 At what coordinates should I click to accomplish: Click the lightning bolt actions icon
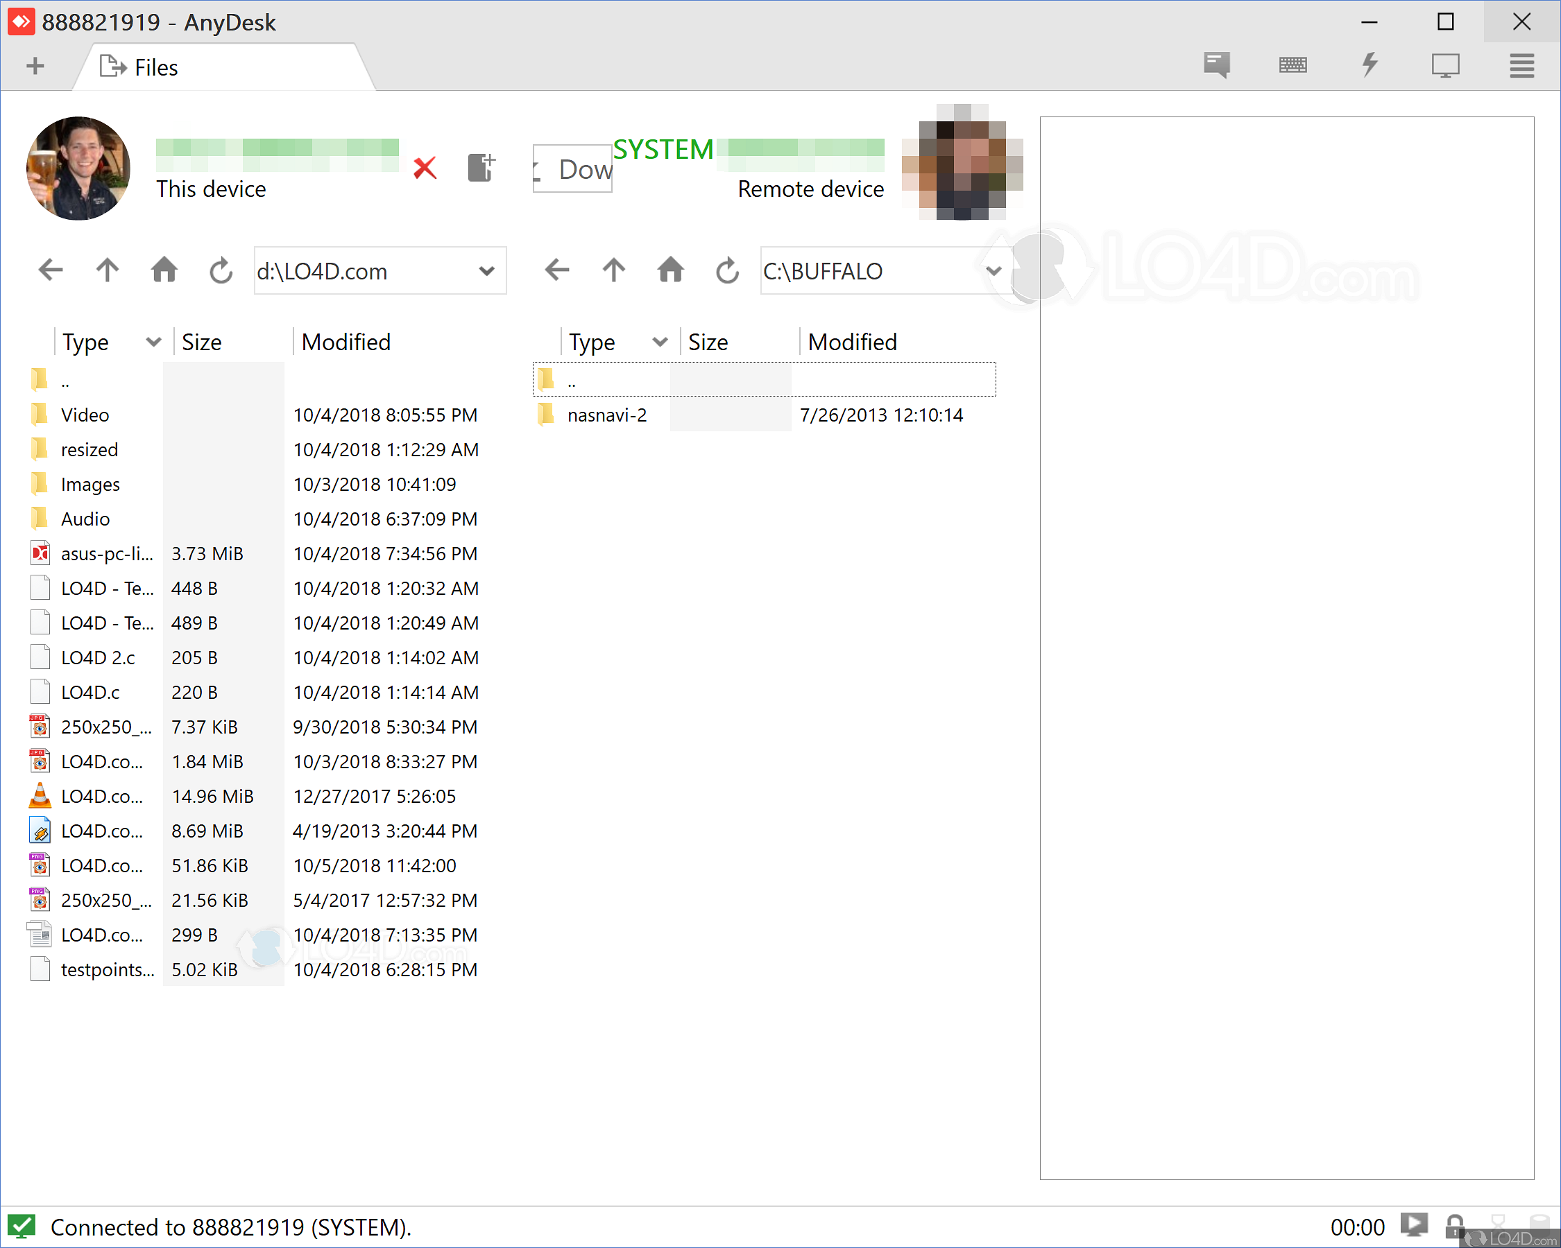point(1369,65)
